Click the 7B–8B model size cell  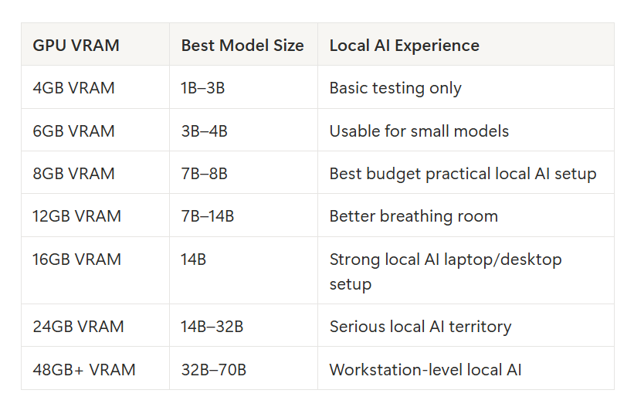coord(204,174)
